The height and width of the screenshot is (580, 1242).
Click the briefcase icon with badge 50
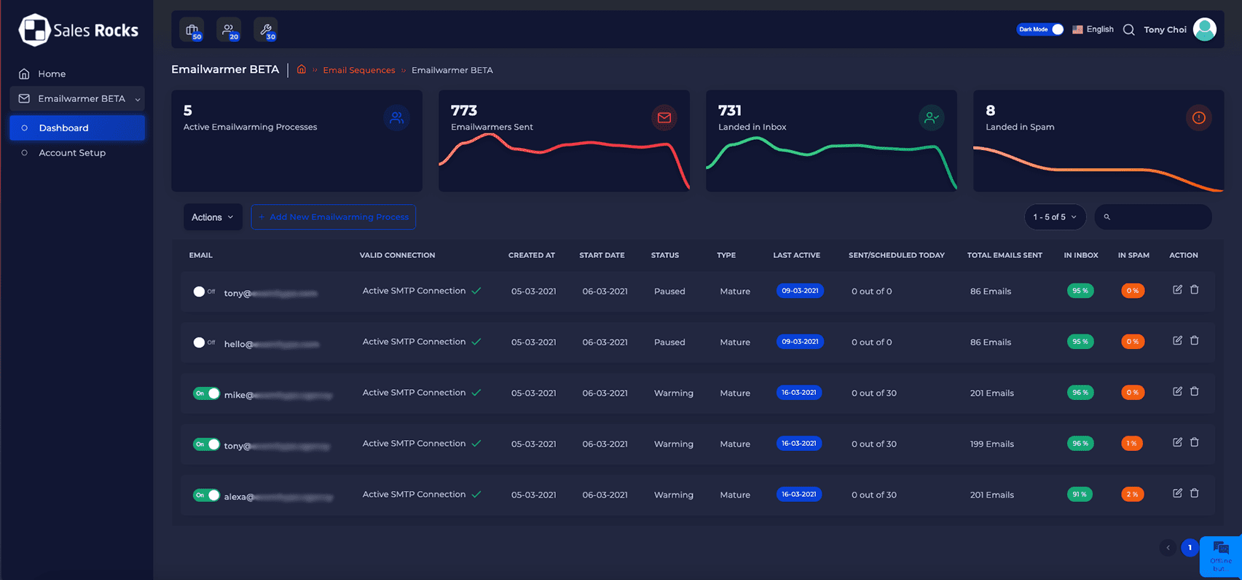click(x=192, y=30)
